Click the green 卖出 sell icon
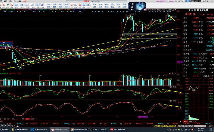The height and width of the screenshot is (132, 214). 8,6
